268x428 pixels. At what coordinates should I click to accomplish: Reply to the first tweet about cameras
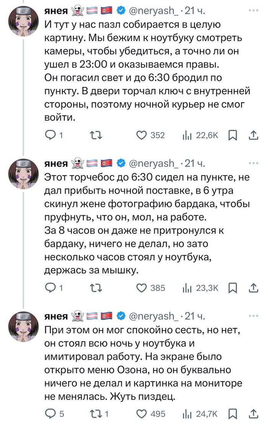50,135
